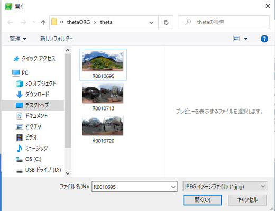Viewport: 275px width, 211px height.
Task: Click the blue download arrow icon
Action: tap(20, 95)
